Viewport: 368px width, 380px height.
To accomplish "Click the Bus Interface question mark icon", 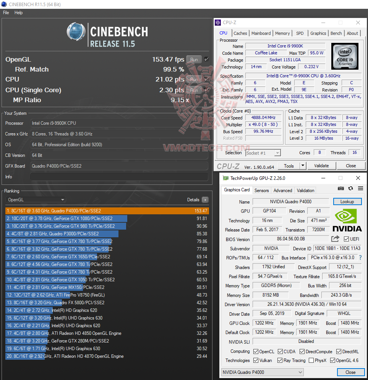I will pyautogui.click(x=360, y=258).
